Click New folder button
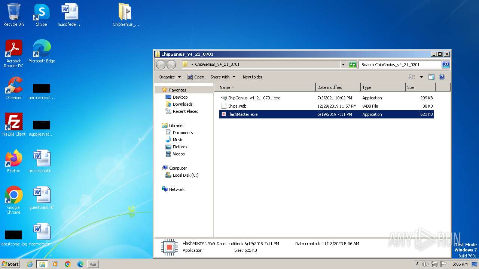Image resolution: width=479 pixels, height=269 pixels. [x=253, y=77]
